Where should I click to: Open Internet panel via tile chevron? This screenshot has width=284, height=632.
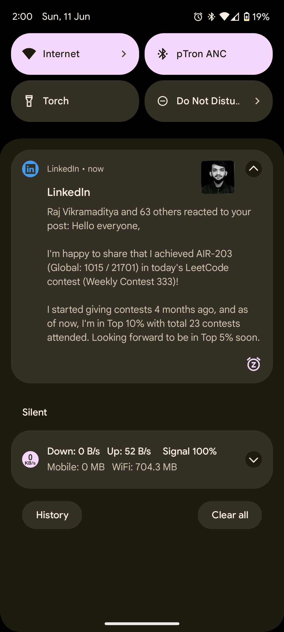pos(124,54)
